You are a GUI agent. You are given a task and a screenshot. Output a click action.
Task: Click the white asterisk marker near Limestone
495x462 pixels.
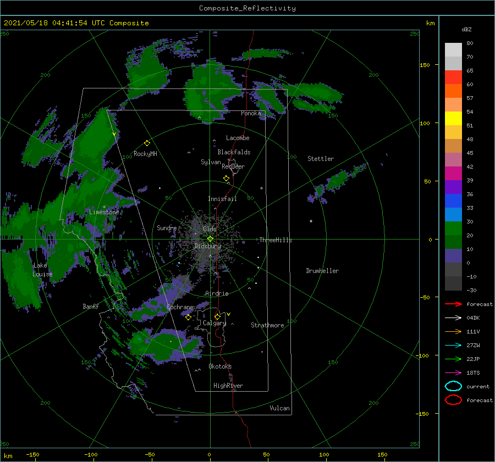click(104, 207)
